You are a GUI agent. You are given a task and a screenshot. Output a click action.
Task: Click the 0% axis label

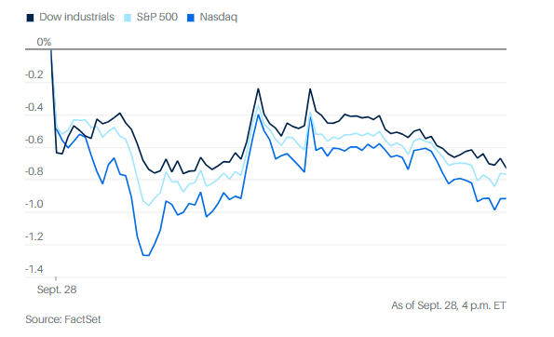pos(44,42)
